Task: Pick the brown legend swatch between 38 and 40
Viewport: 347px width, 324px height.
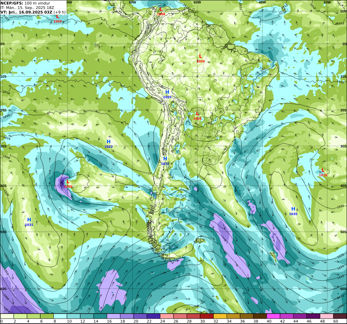Action: tap(260, 316)
